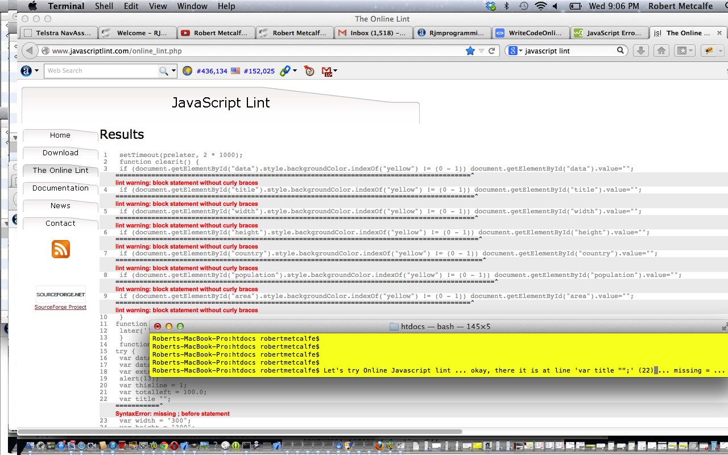Follow the SourceForge Project link

coord(60,307)
